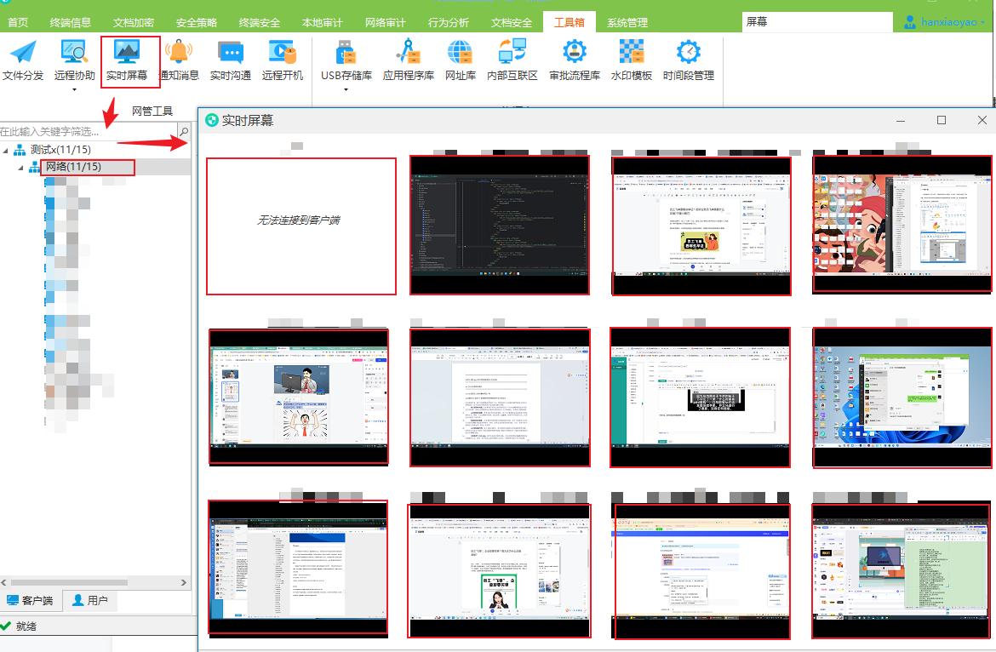Collapse the 测试x(11/15) tree node

point(7,150)
